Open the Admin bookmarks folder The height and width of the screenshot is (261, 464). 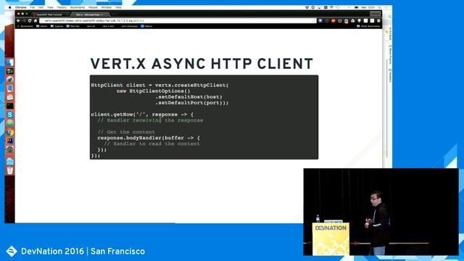tap(42, 26)
